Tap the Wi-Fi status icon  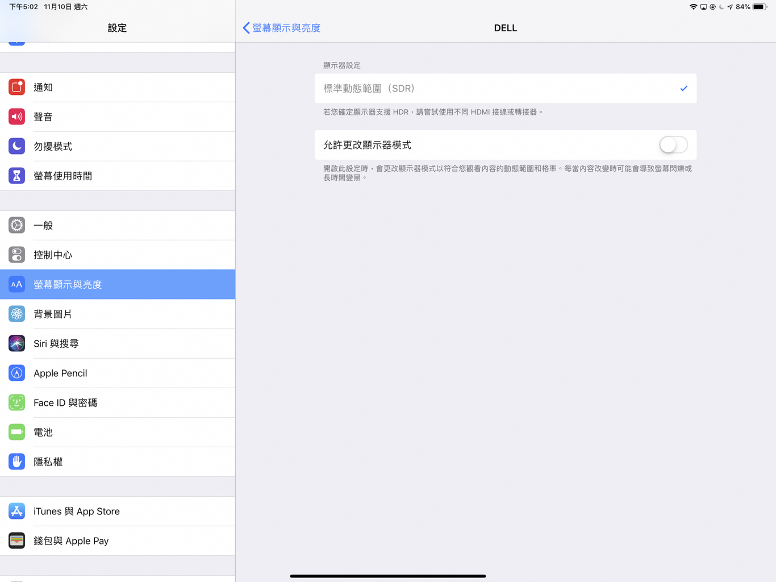(694, 7)
